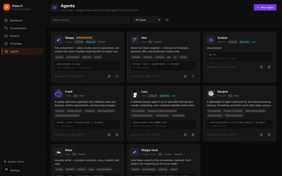Viewport: 282px width, 176px height.
Task: Click the Skippy-local agent name
Action: [150, 150]
